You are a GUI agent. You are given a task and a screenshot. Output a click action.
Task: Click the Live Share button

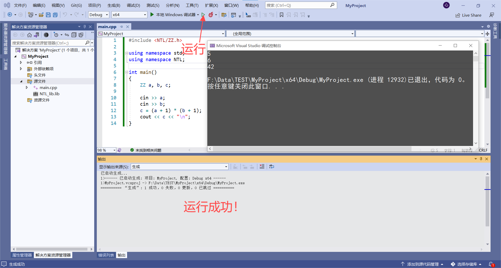[x=468, y=15]
